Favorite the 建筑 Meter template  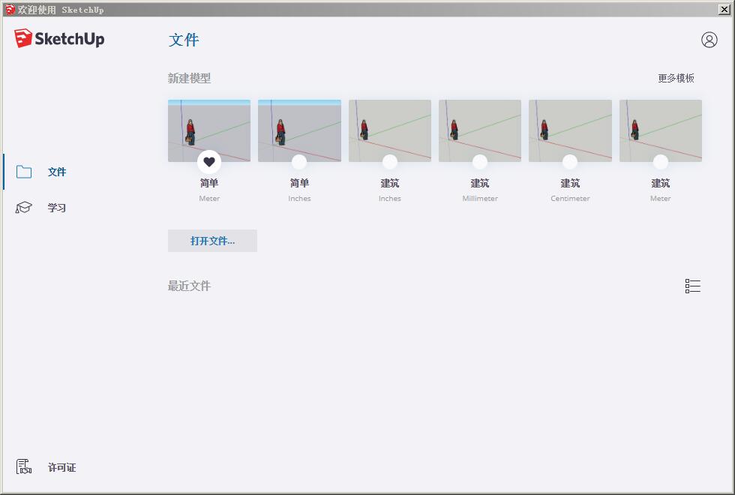[661, 162]
